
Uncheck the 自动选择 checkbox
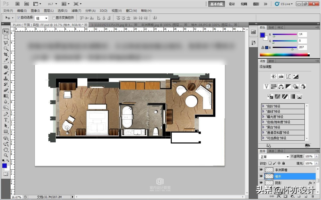tap(19, 18)
